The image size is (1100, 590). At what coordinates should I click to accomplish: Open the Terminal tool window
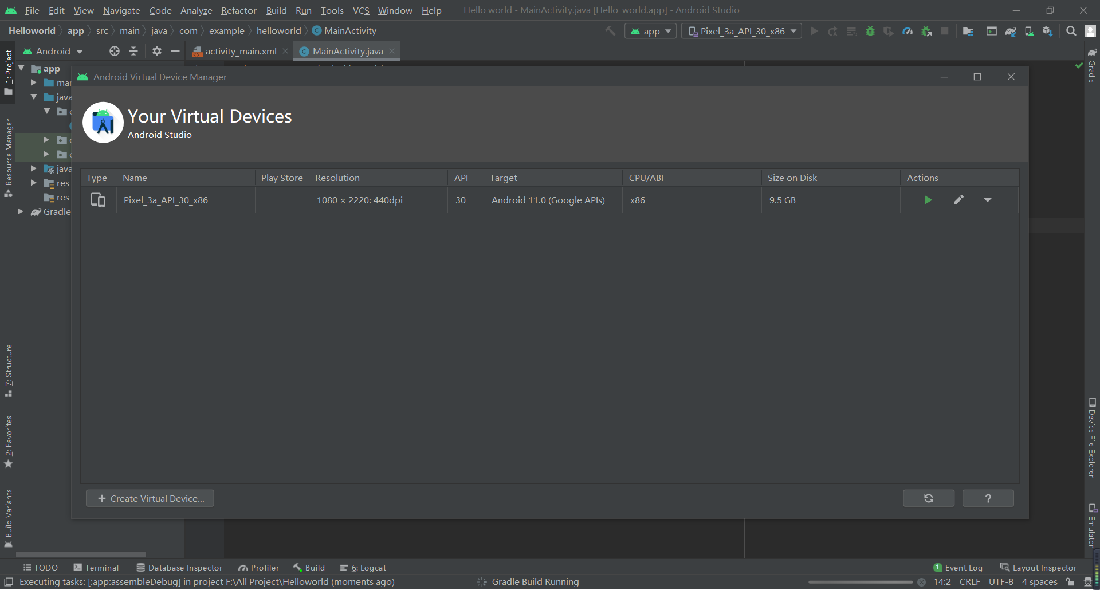tap(96, 568)
